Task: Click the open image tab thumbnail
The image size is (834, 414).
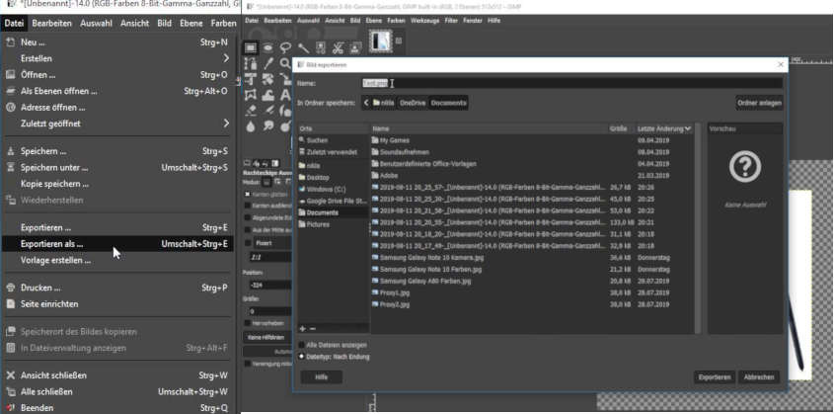Action: click(x=380, y=41)
